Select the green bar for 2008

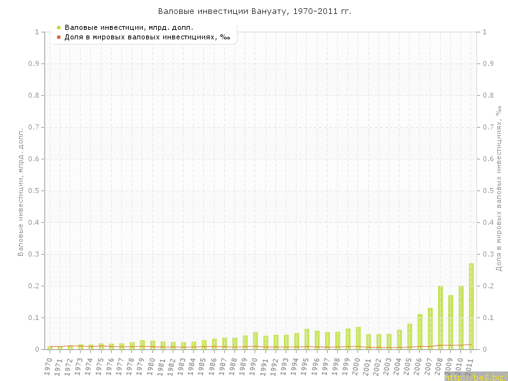tap(441, 317)
